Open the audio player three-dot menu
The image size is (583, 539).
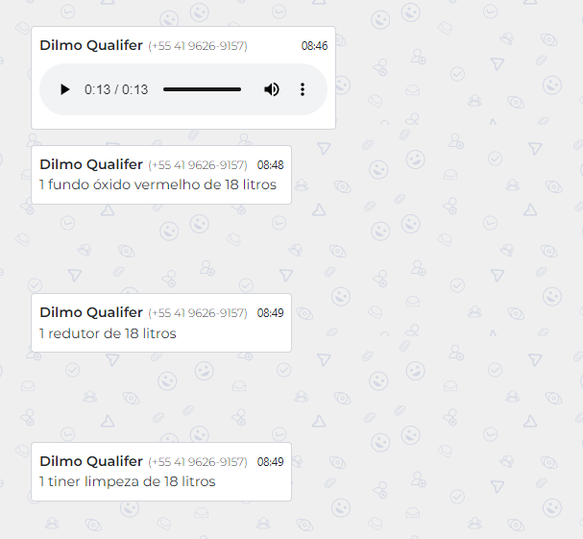click(x=303, y=89)
